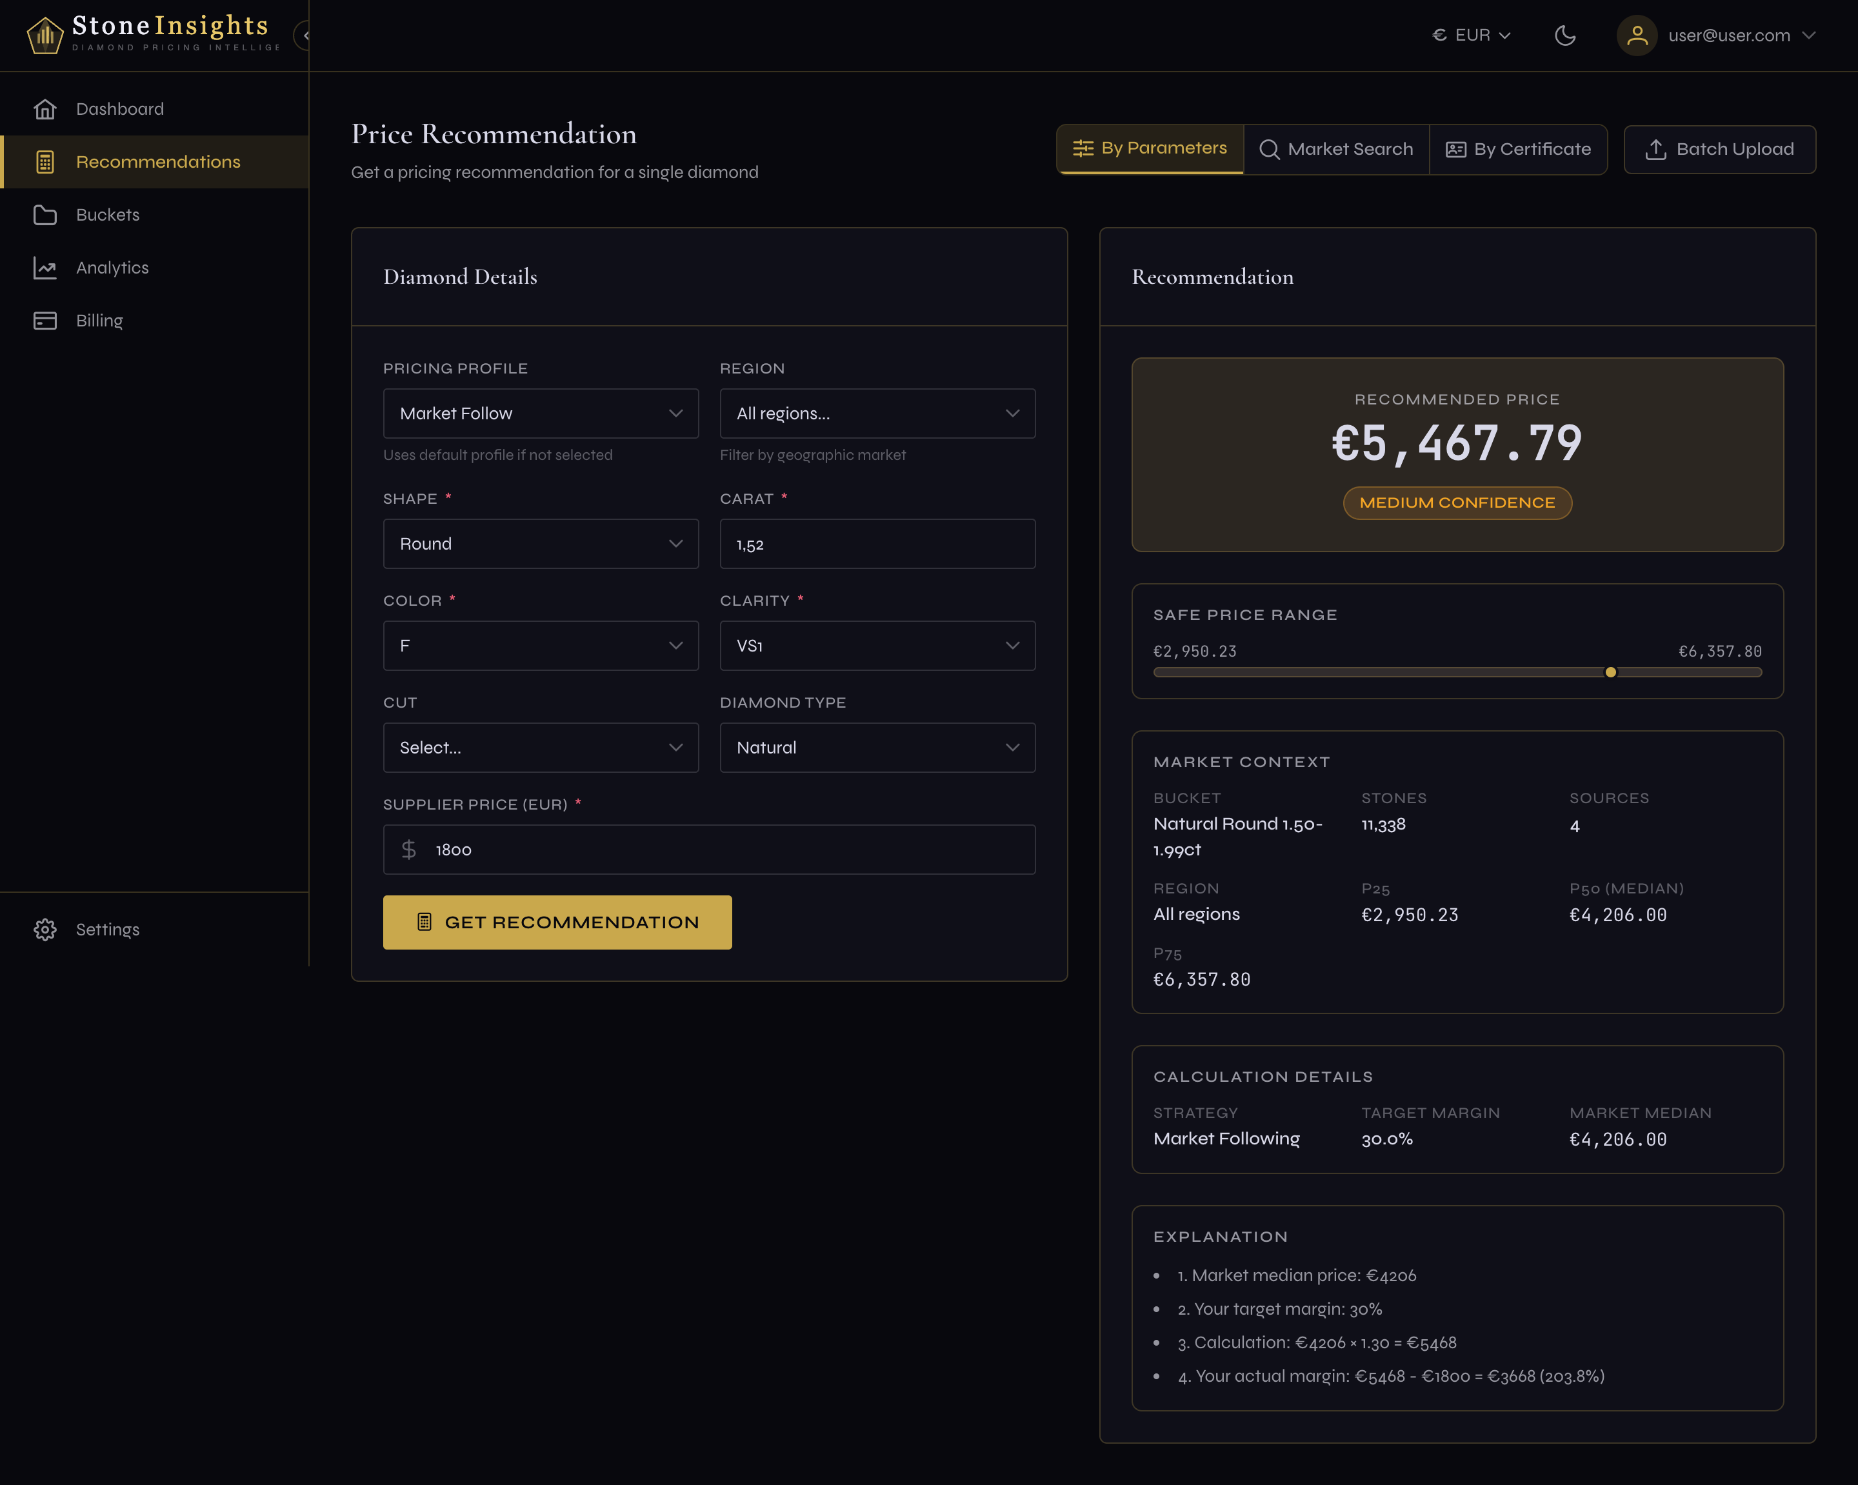Screen dimensions: 1858x1485
Task: Open the By Certificate tab
Action: pos(1519,149)
